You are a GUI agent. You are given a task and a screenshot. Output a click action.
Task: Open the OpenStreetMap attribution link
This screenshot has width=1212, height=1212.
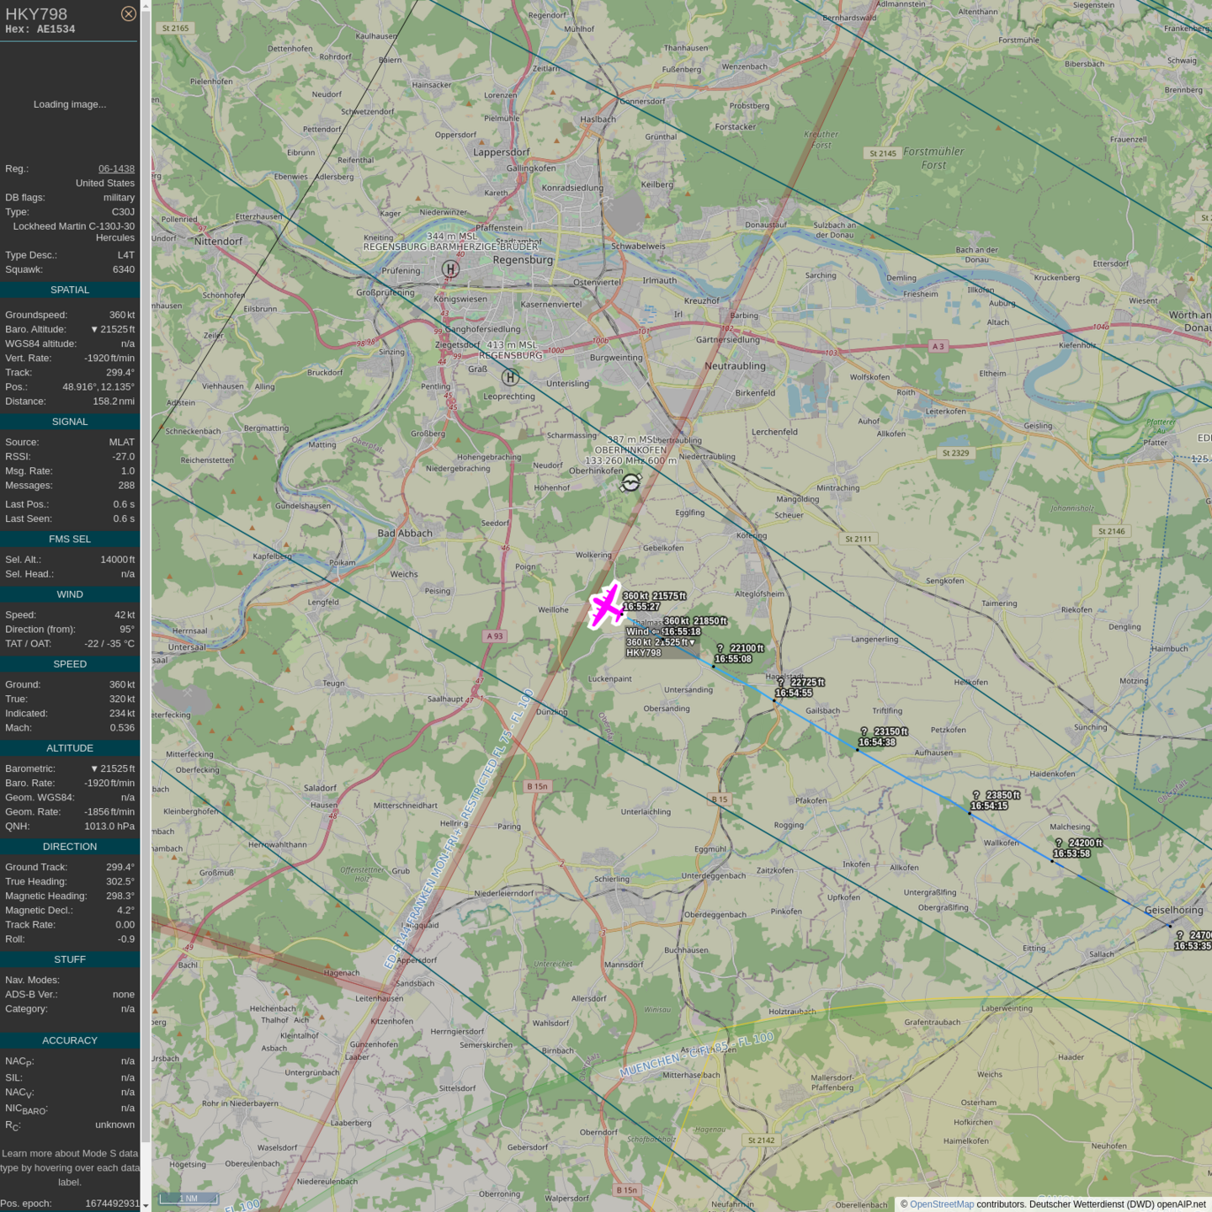[x=941, y=1204]
